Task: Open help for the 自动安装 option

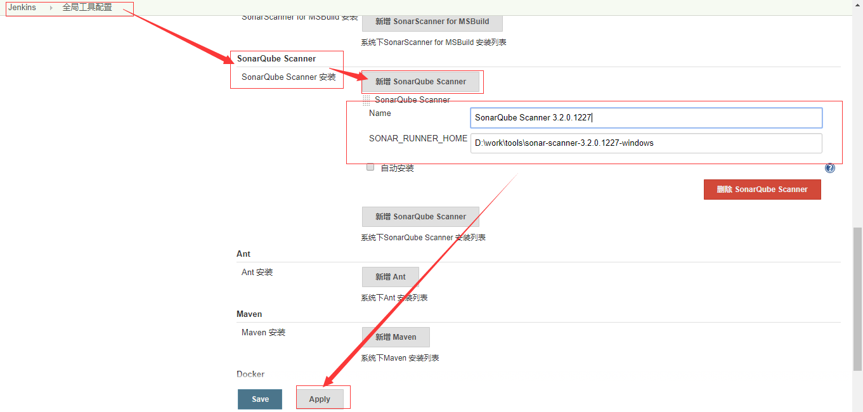Action: tap(829, 167)
